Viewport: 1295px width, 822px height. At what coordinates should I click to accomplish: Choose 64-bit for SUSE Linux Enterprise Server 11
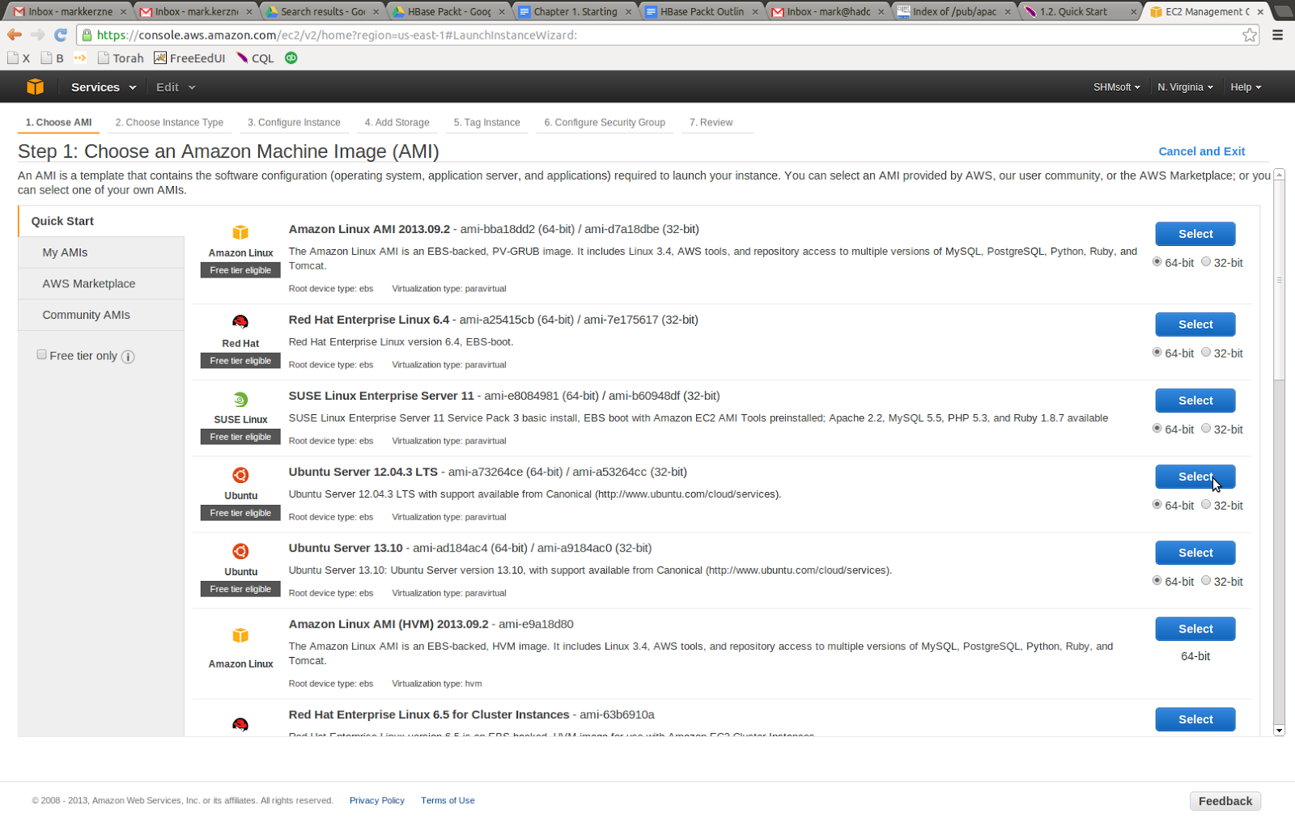click(1157, 428)
